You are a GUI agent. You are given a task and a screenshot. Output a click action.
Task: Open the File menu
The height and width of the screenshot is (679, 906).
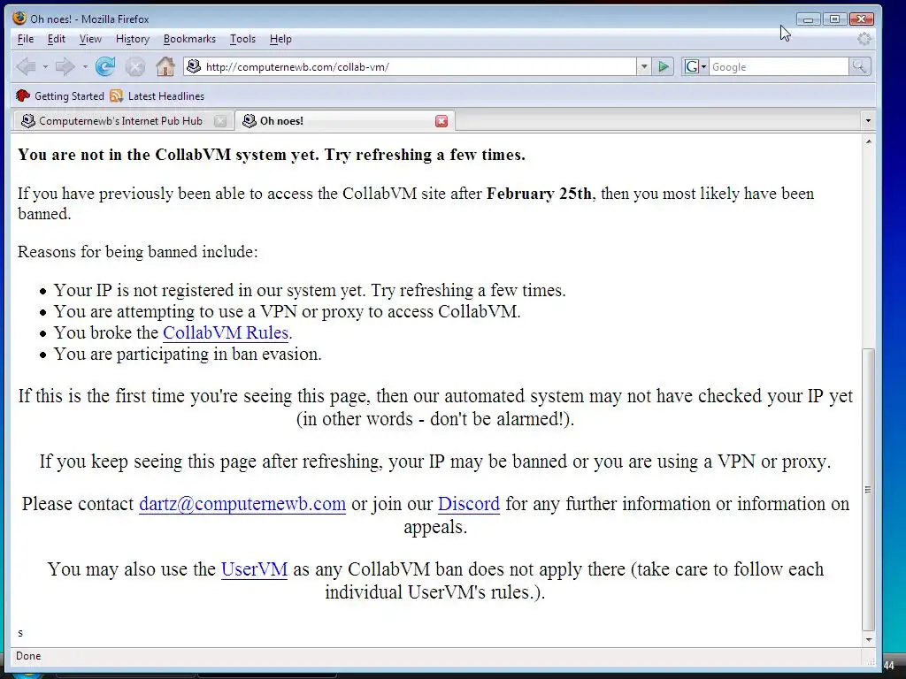click(x=26, y=39)
